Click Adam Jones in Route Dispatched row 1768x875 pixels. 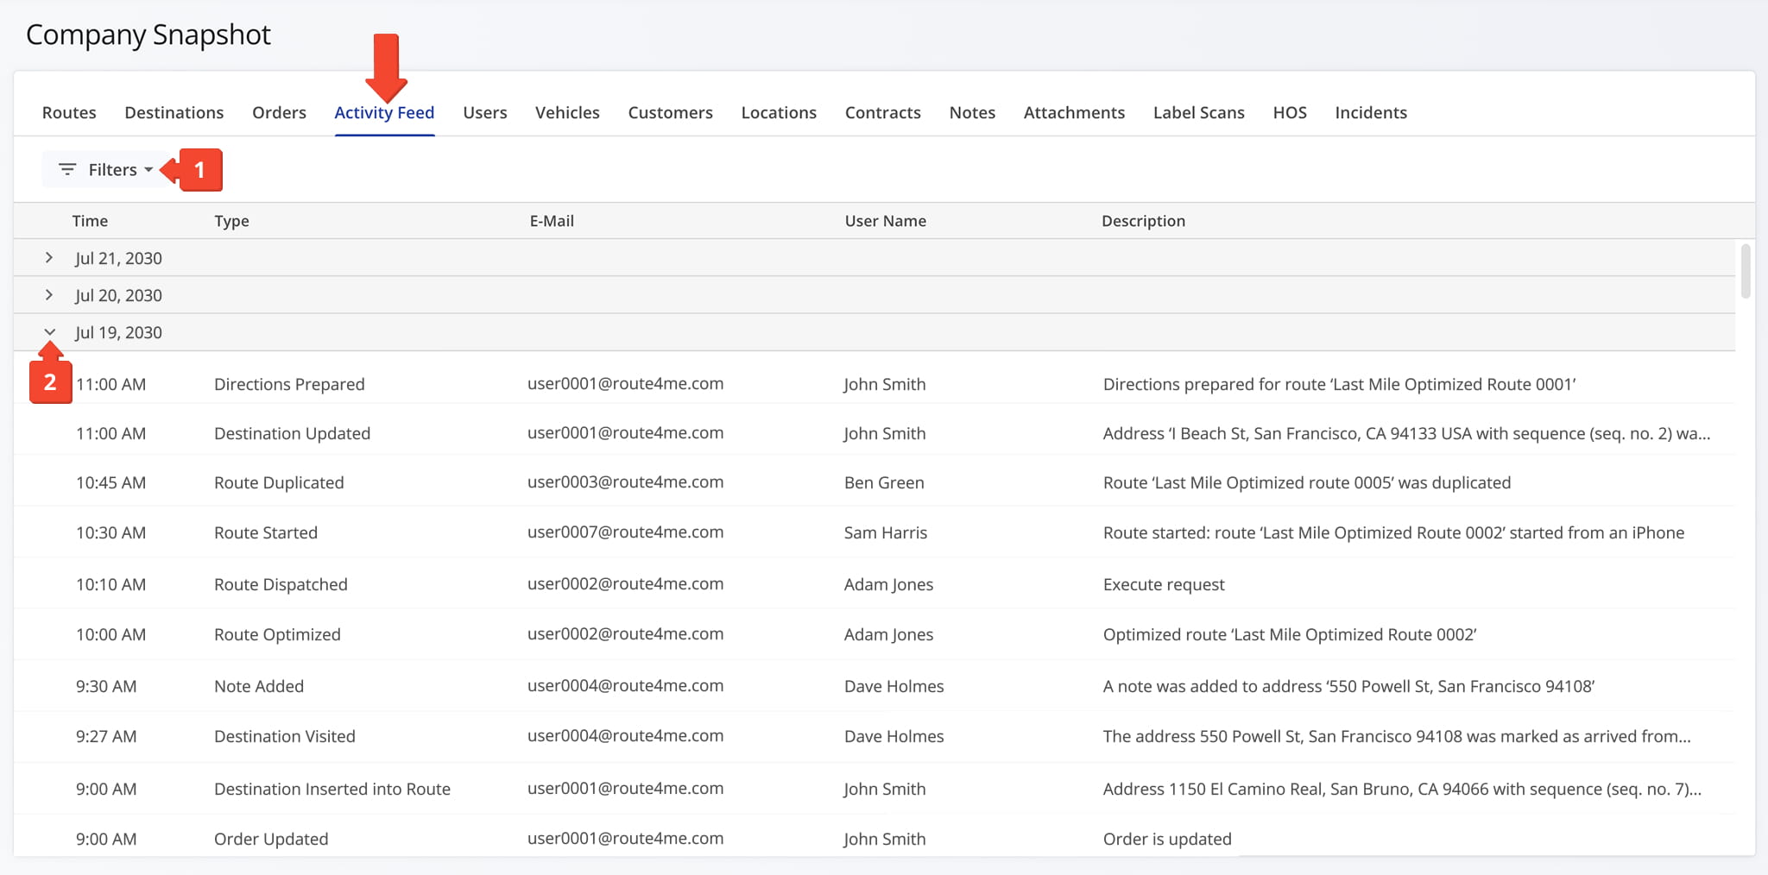point(888,584)
